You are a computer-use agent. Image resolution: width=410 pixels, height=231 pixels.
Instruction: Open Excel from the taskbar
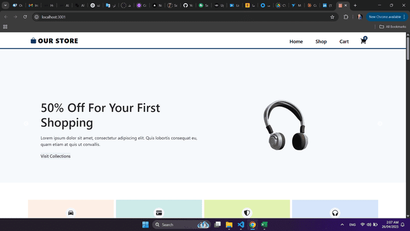pos(264,225)
